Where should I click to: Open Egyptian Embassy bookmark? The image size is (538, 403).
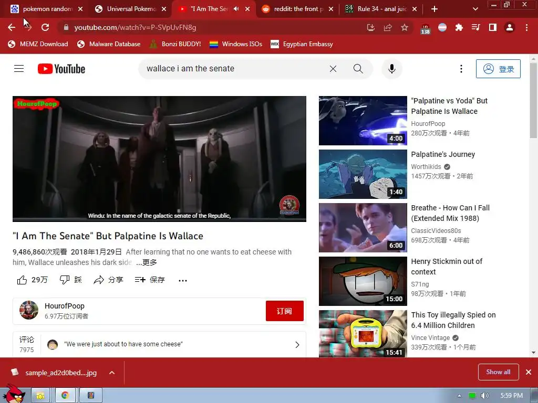coord(302,44)
